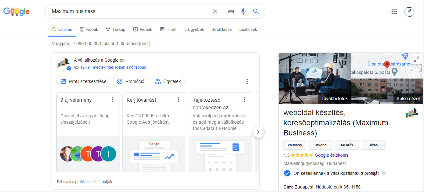Open options for 9 új vélemény card
424x192 pixels.
click(x=112, y=100)
